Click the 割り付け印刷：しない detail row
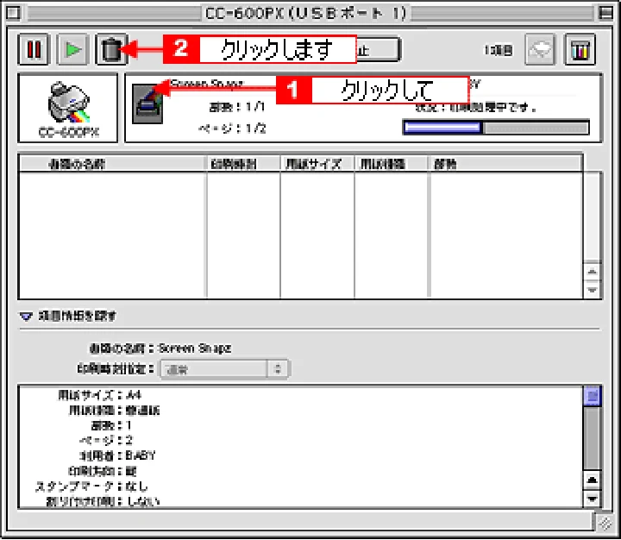Viewport: 621px width, 540px height. click(103, 501)
